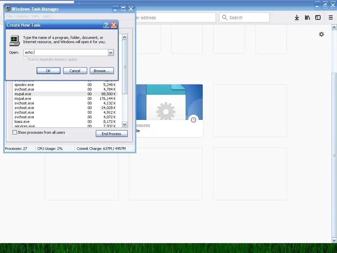This screenshot has height=253, width=337.
Task: Minimize the Windows Task Manager window
Action: [116, 9]
